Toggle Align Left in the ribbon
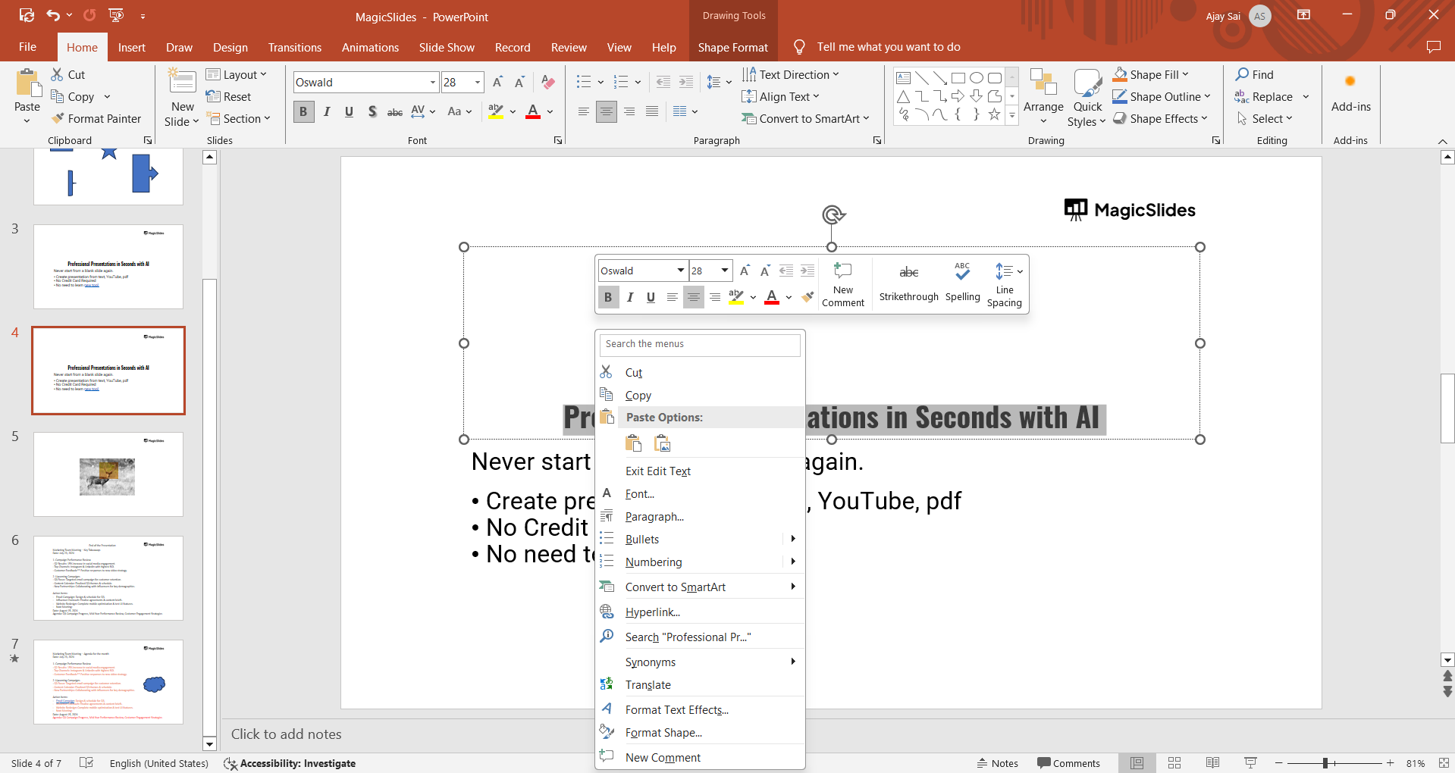 coord(583,112)
